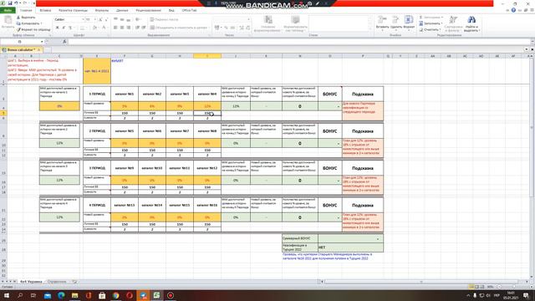Decrease decimal places button
Viewport: 535px width, 301px height.
[248, 28]
